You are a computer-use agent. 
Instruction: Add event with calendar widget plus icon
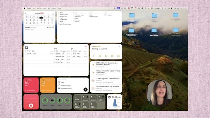(52, 40)
